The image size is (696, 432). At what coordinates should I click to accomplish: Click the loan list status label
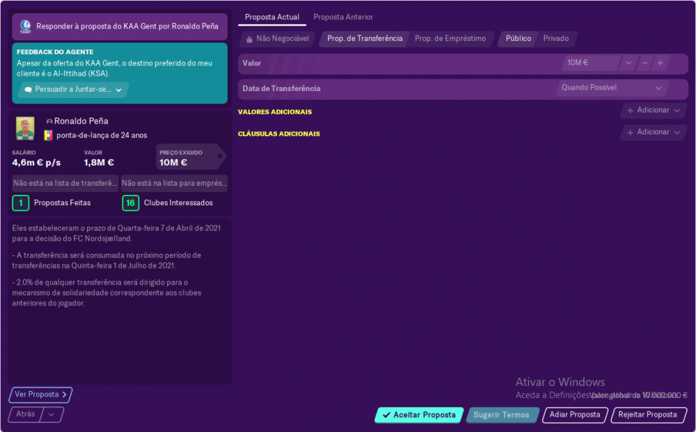(175, 183)
